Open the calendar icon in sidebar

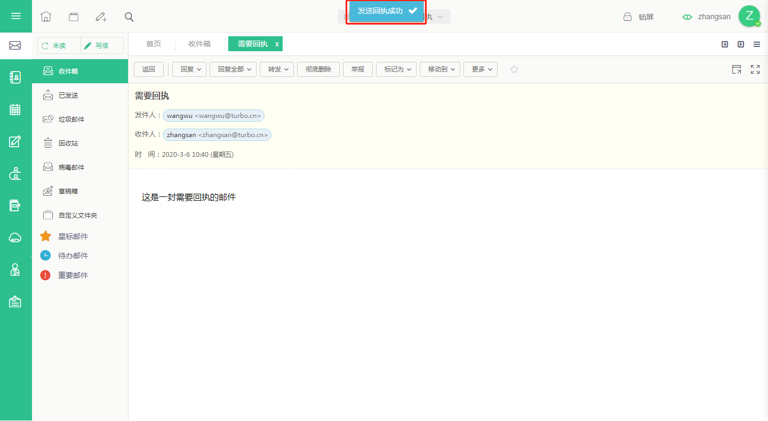pyautogui.click(x=15, y=109)
